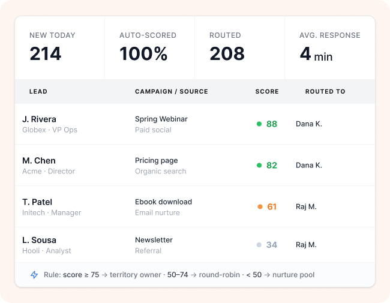Image resolution: width=390 pixels, height=303 pixels.
Task: Select the Pricing page campaign
Action: 156,160
